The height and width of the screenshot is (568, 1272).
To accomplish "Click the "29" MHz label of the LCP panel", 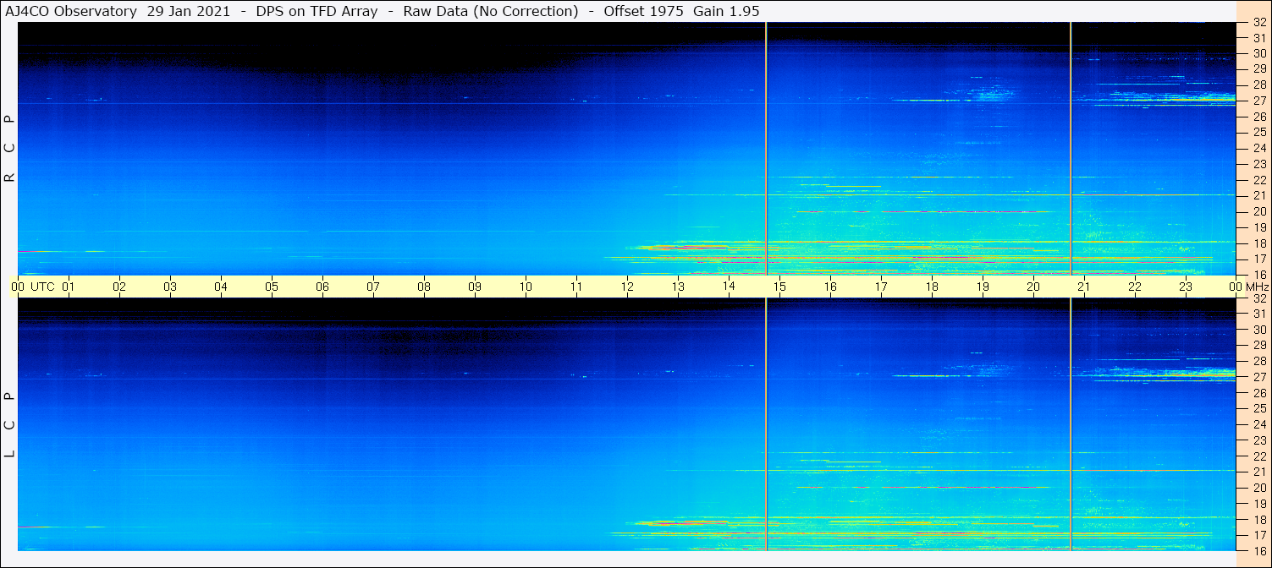I will (x=1259, y=345).
